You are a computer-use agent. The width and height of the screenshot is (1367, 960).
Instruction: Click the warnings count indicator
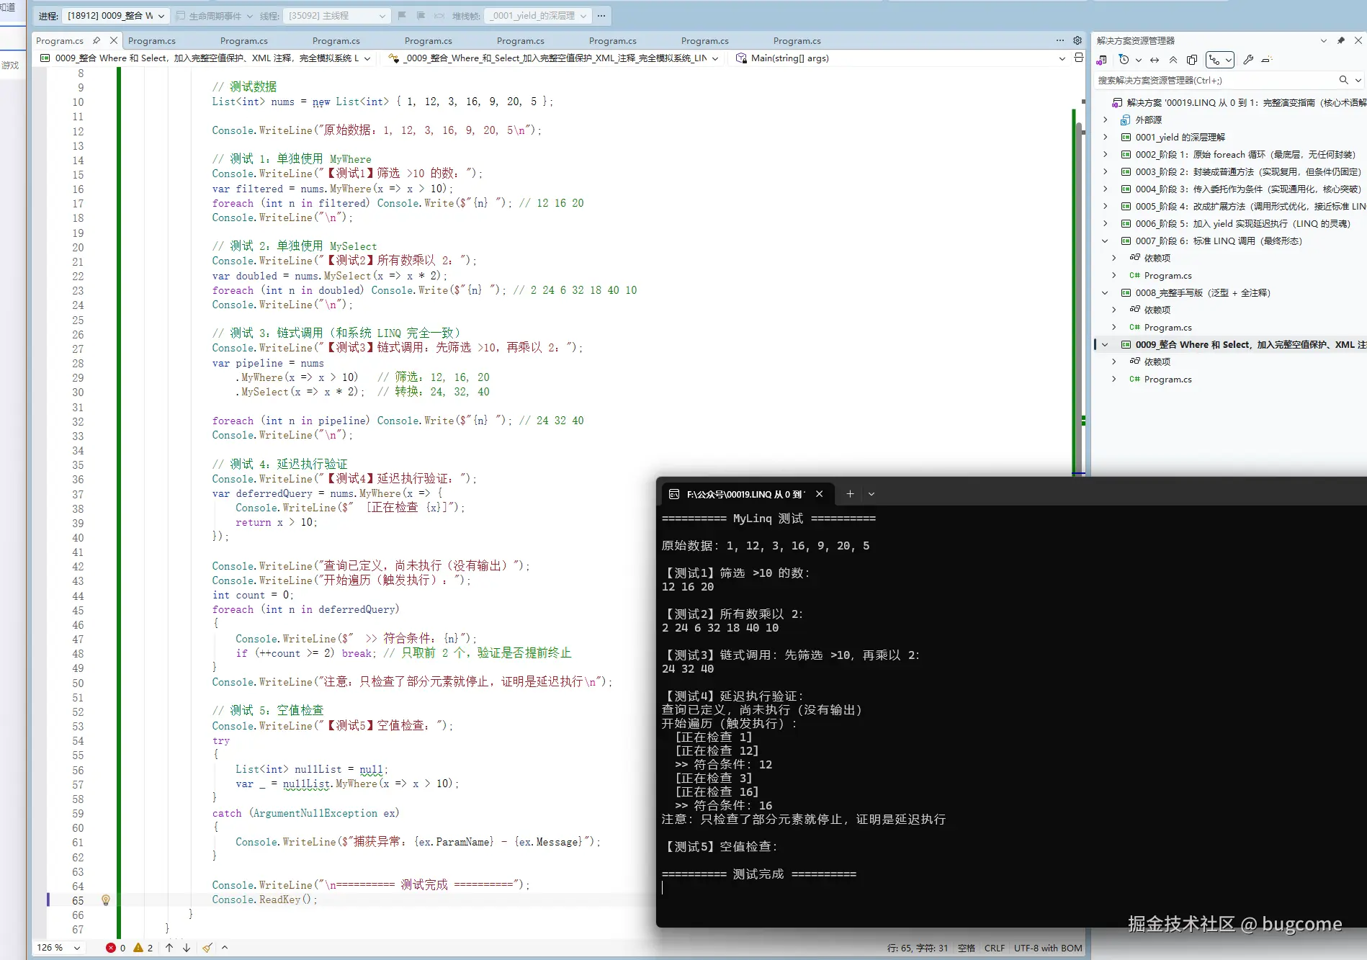pos(143,948)
